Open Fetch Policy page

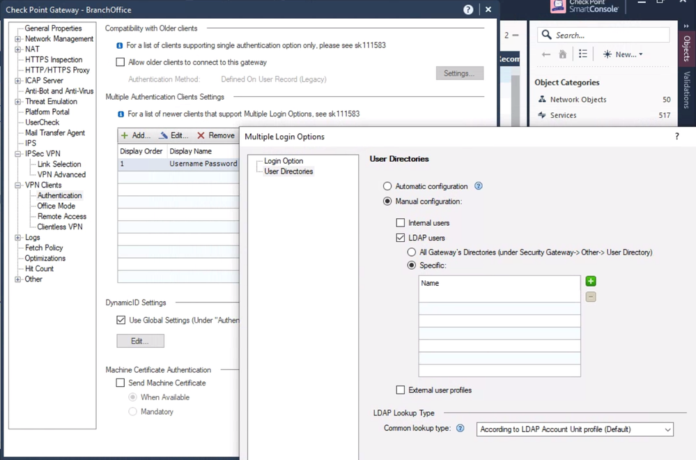click(x=44, y=247)
